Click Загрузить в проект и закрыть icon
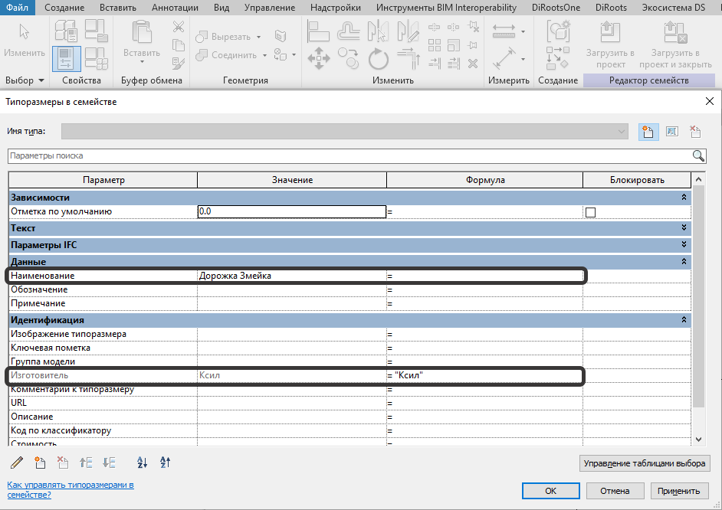Viewport: 722px width, 510px height. point(675,32)
